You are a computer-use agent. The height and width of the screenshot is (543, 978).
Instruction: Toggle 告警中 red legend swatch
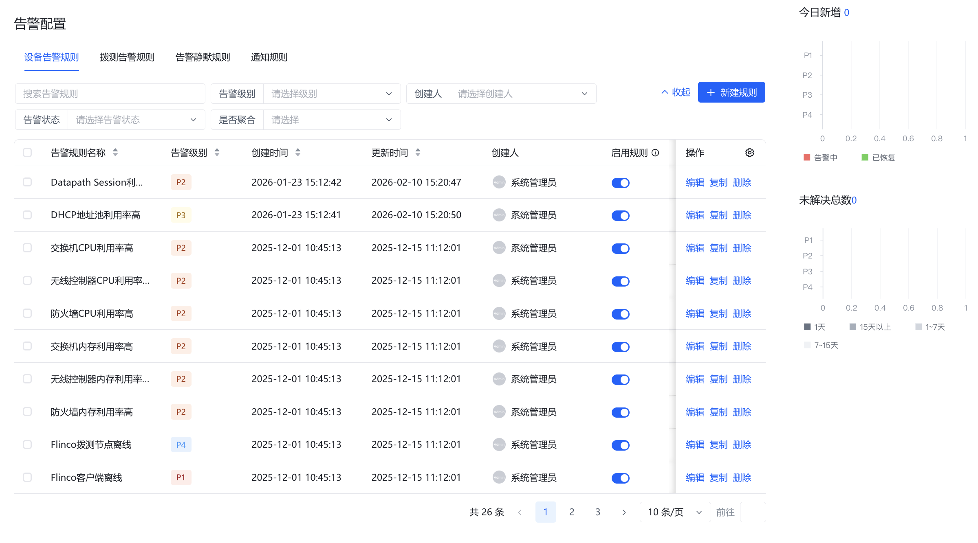click(807, 158)
